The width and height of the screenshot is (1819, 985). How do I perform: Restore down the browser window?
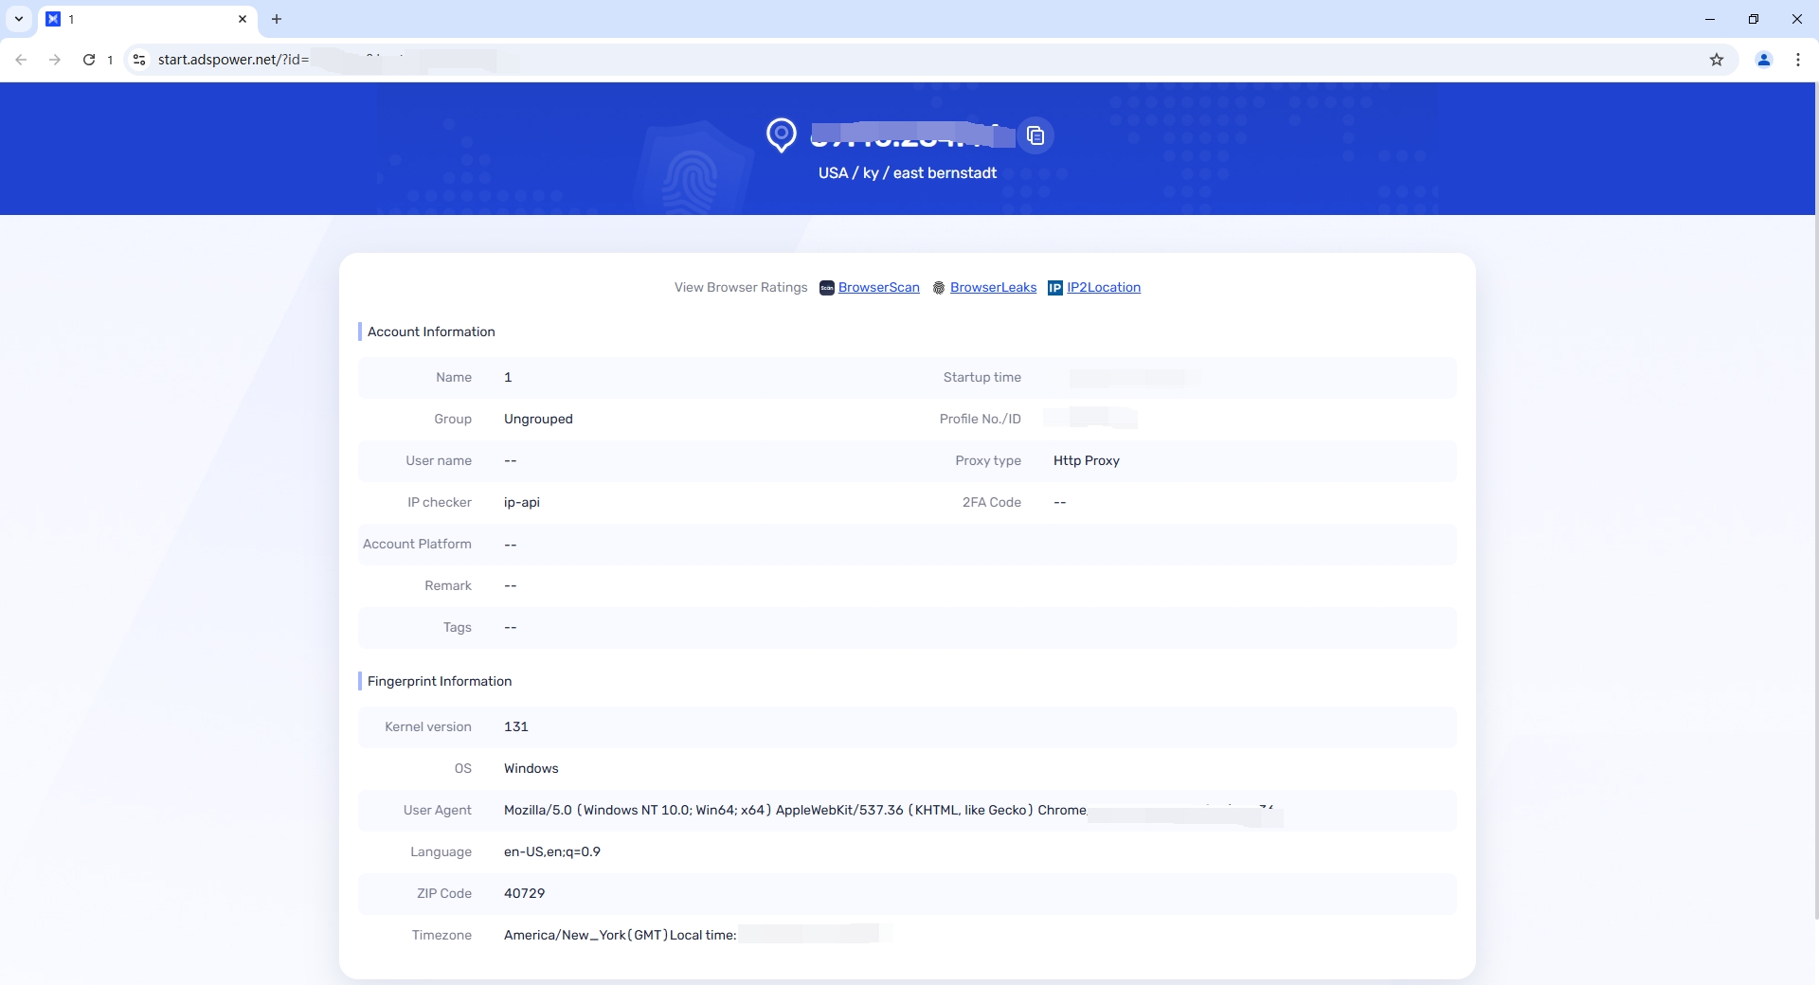pyautogui.click(x=1754, y=19)
